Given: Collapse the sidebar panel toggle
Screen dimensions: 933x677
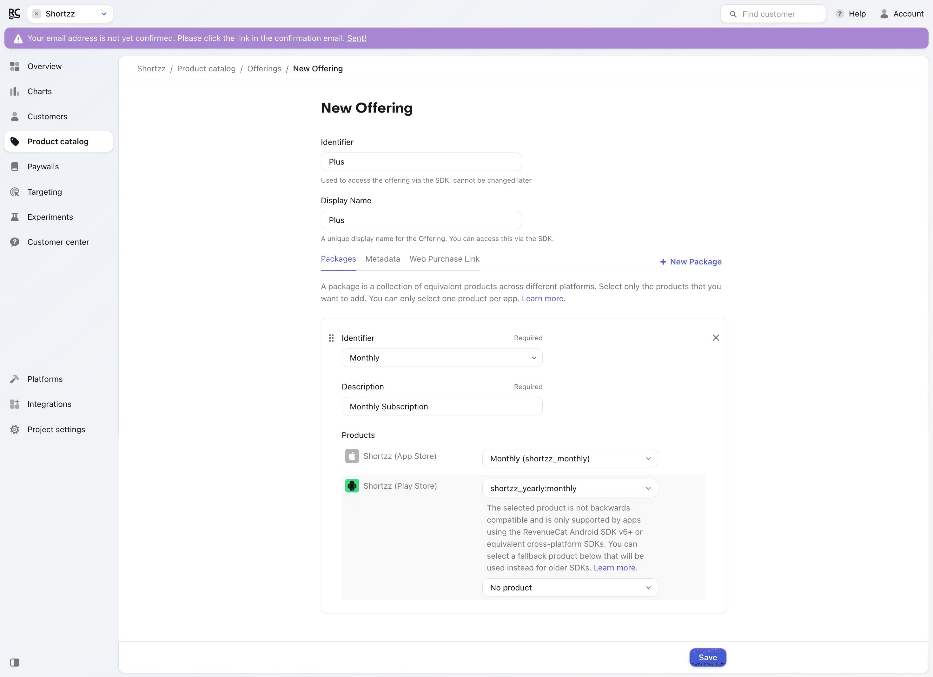Looking at the screenshot, I should (15, 662).
